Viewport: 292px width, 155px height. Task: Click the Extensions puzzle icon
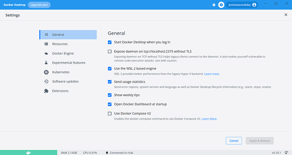[46, 91]
